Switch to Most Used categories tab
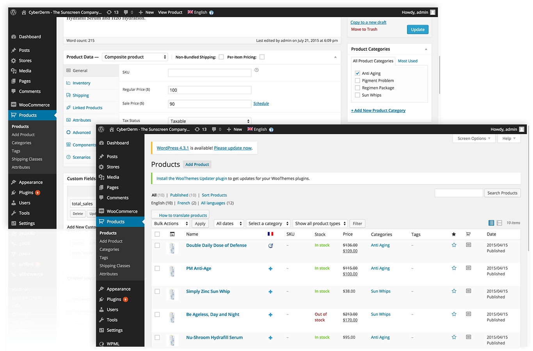 (x=408, y=61)
